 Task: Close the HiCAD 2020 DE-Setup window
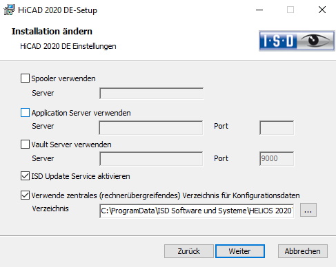click(x=322, y=10)
